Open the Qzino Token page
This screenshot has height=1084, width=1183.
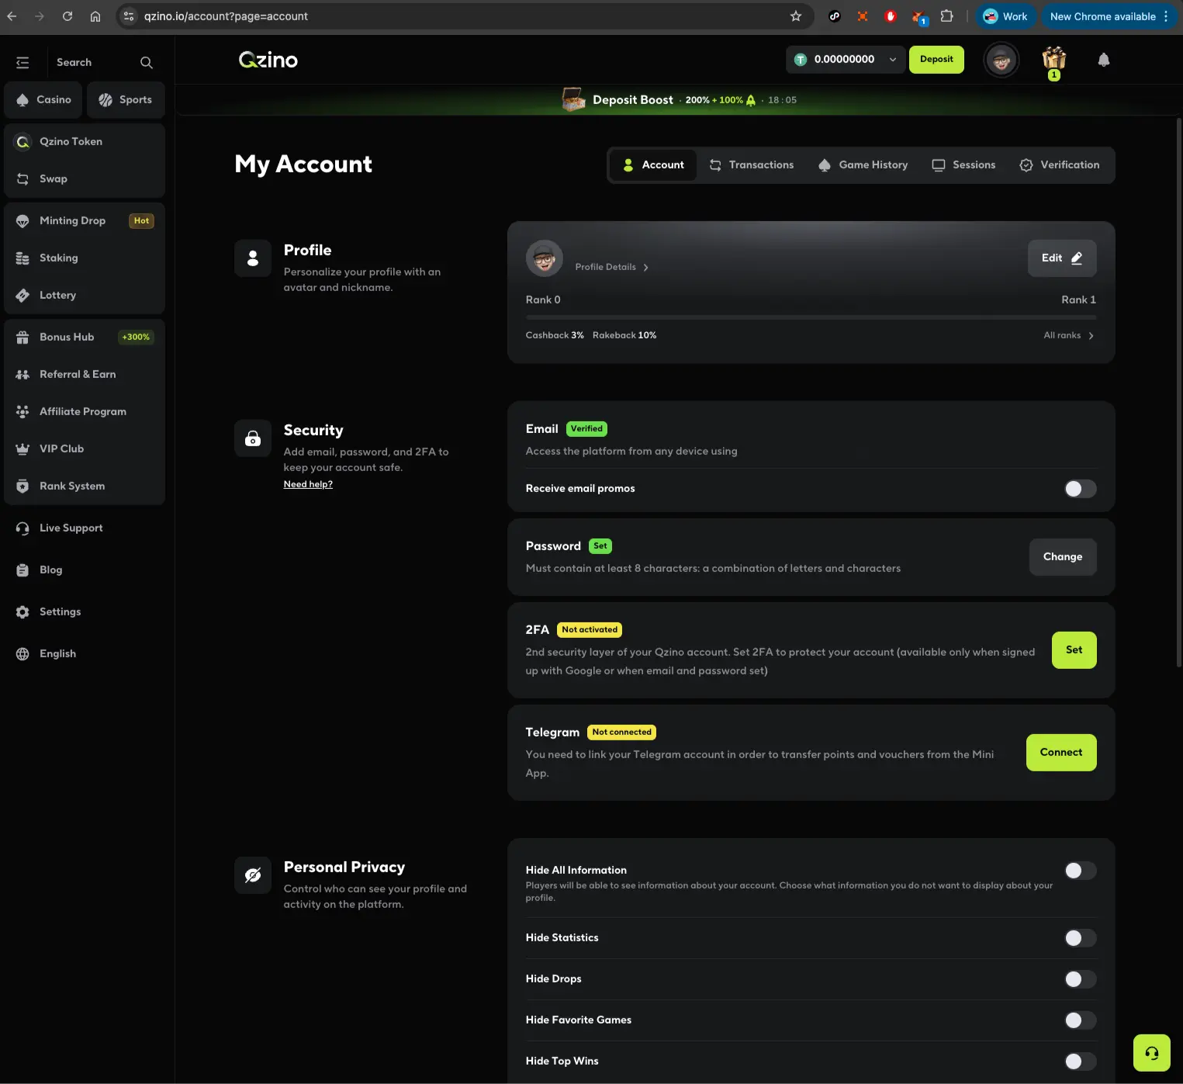85,141
